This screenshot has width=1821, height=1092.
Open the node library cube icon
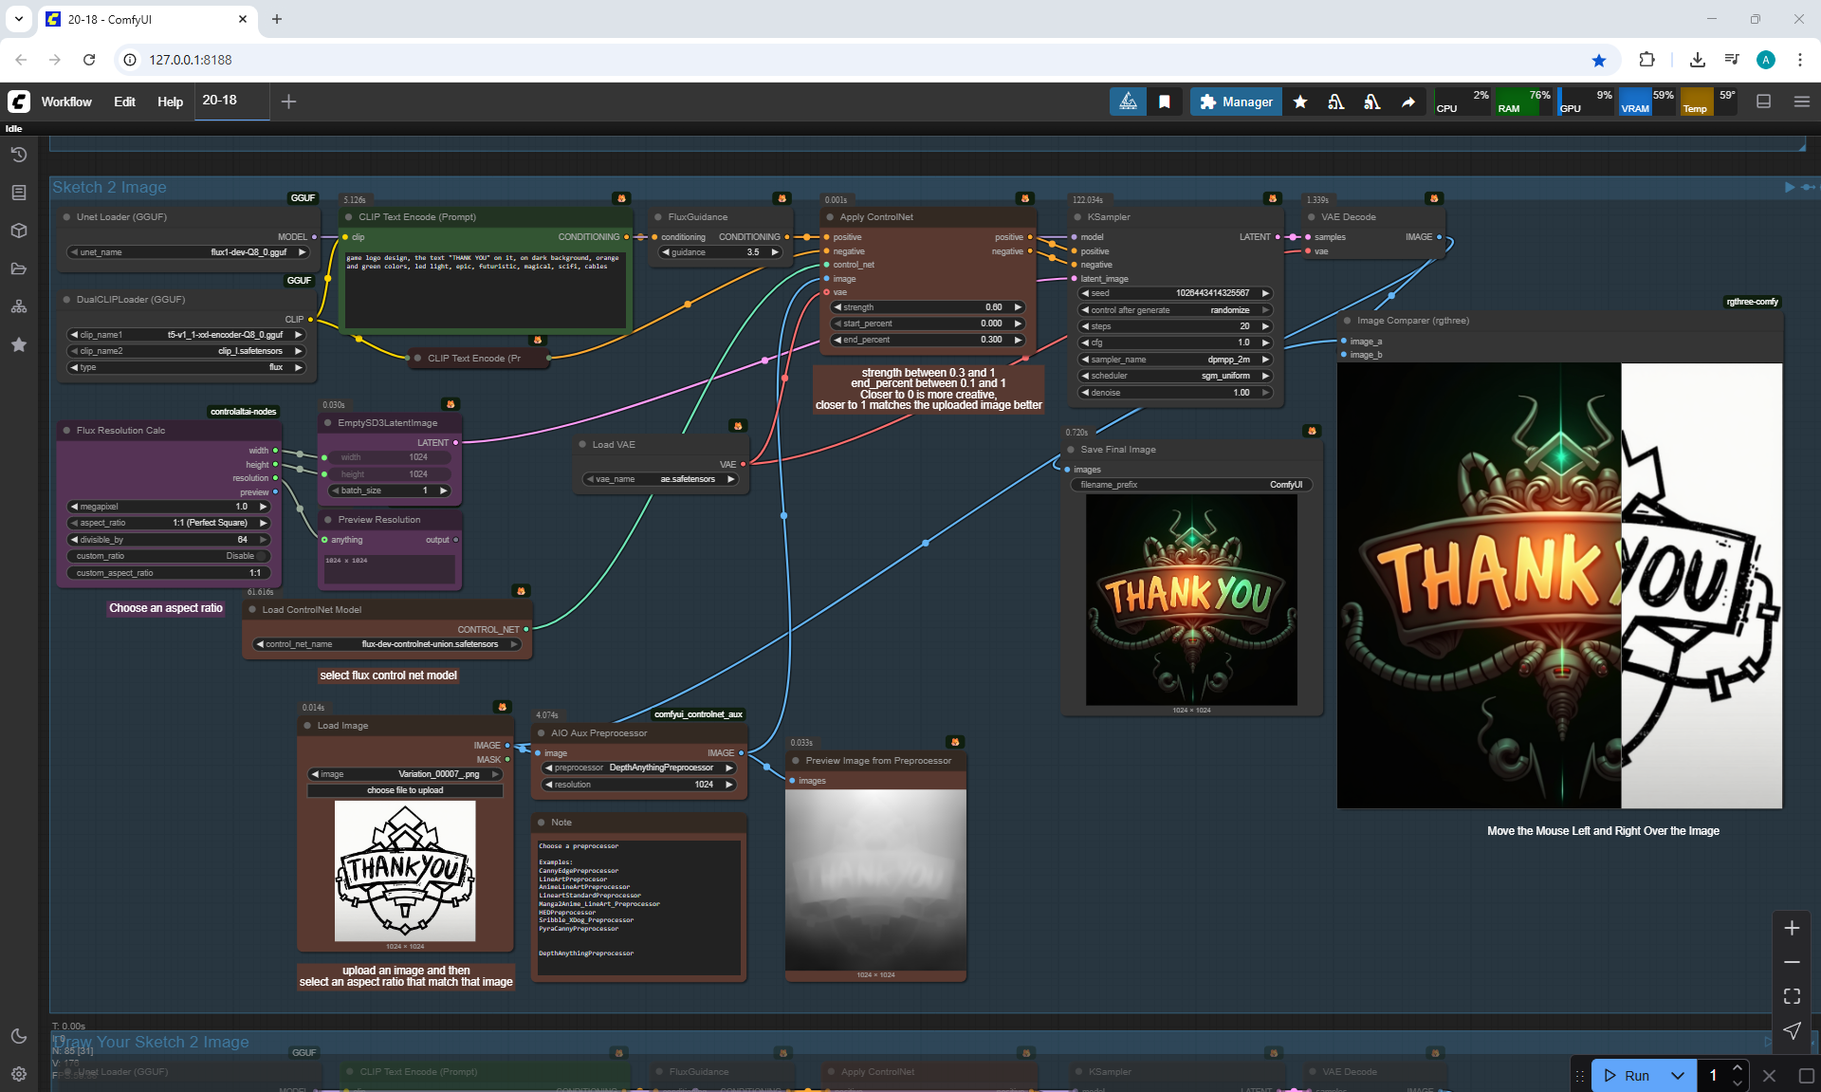click(18, 231)
